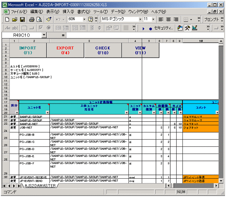Click the horizontal scrollbar right arrow
The image size is (226, 197).
(216, 186)
